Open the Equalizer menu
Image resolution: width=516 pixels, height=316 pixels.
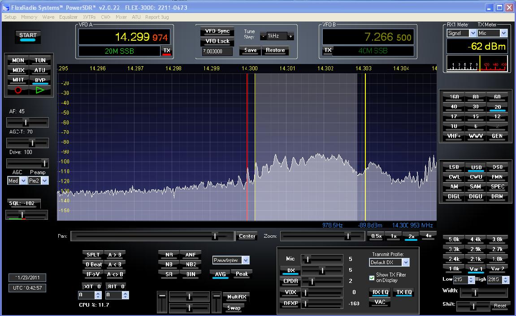pyautogui.click(x=69, y=17)
